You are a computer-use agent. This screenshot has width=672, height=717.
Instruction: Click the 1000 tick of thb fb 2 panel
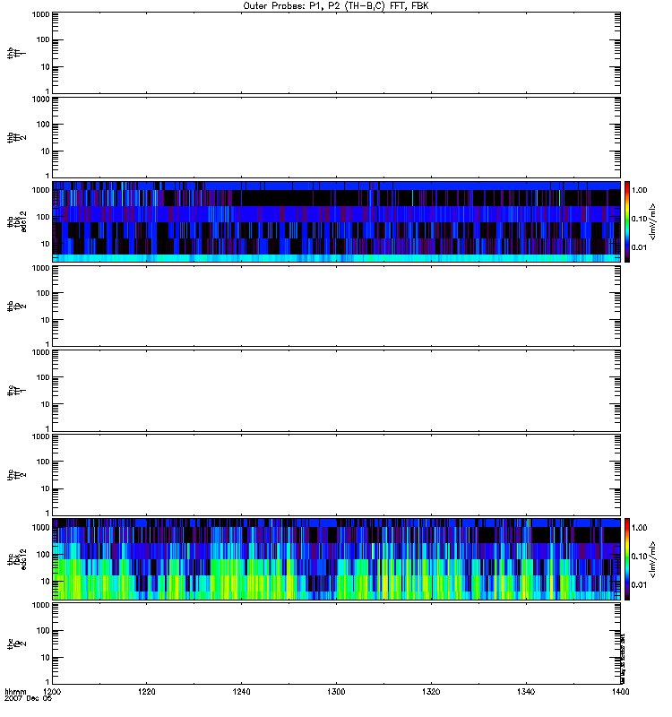point(40,268)
